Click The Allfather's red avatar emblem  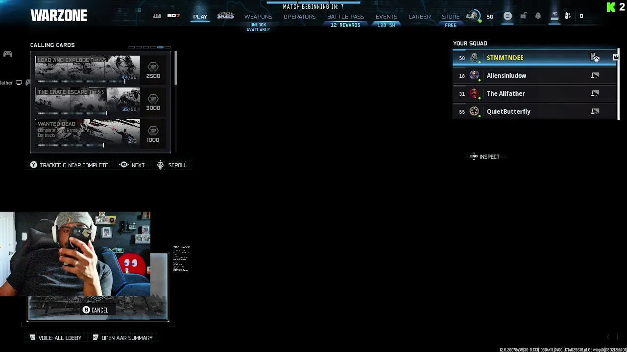(x=474, y=93)
